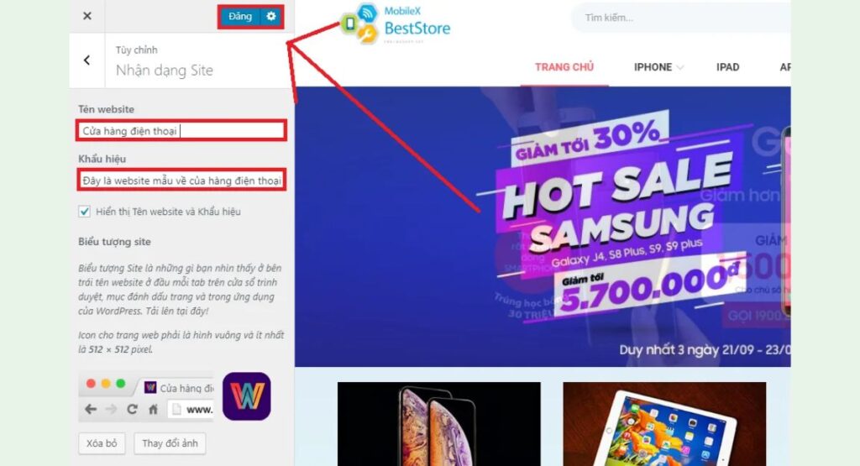Click the home icon in browser preview

[x=153, y=409]
